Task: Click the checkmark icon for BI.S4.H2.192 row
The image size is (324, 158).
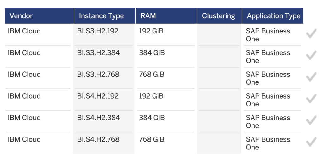Action: tap(311, 99)
